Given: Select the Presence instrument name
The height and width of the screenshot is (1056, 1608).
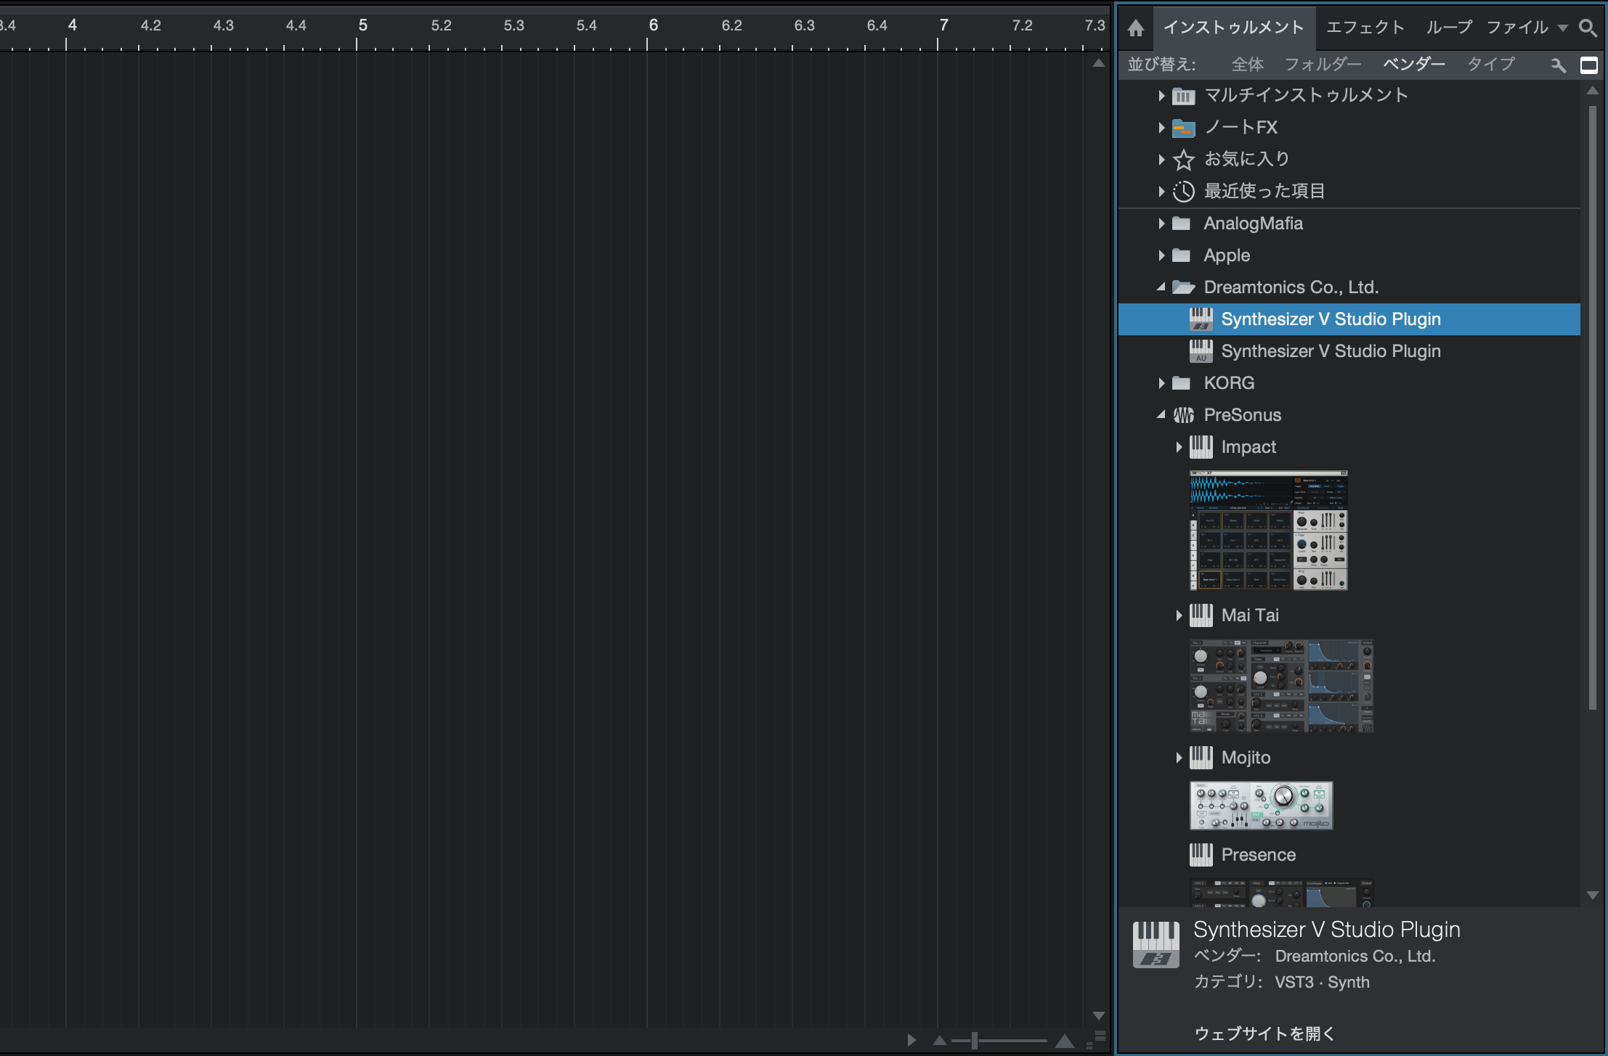Looking at the screenshot, I should pyautogui.click(x=1259, y=855).
